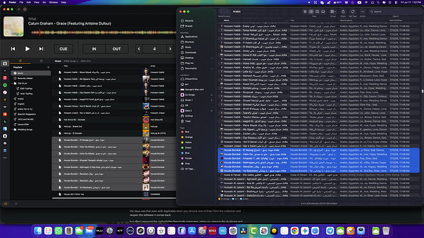Click the album artwork of the loaded track

pyautogui.click(x=14, y=26)
